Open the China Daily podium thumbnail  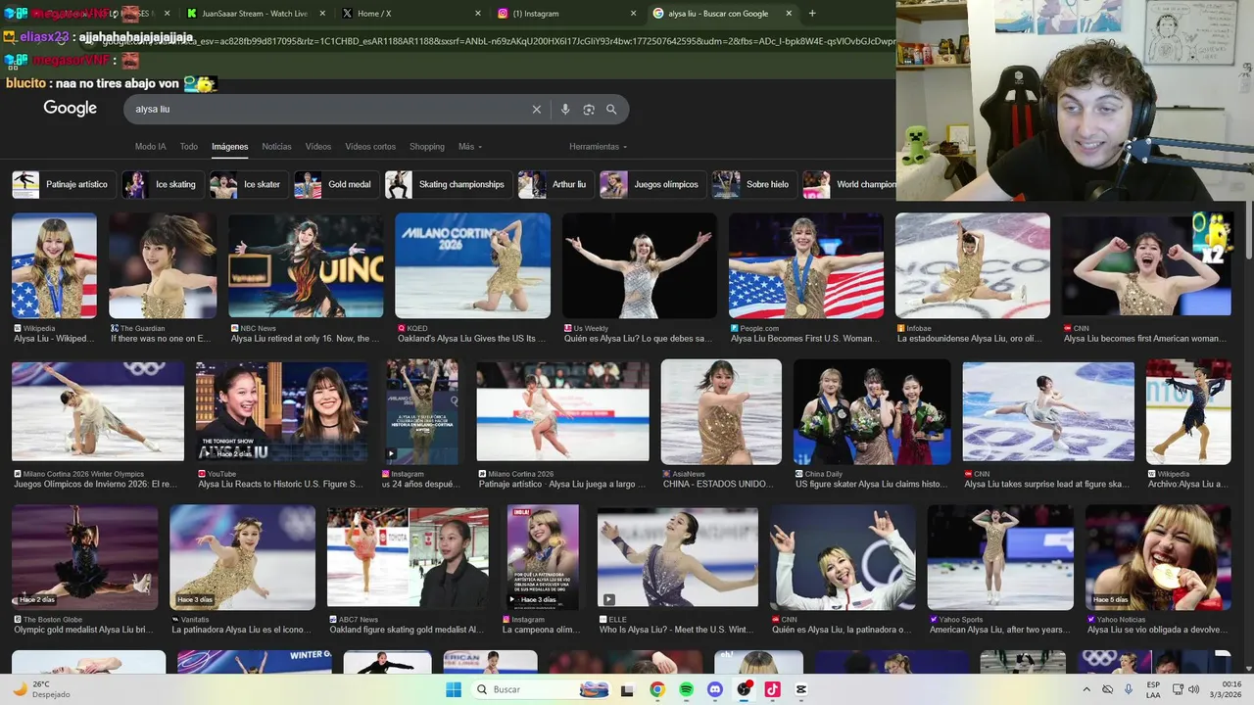click(x=872, y=411)
